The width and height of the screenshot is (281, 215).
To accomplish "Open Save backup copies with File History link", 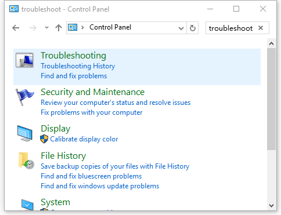I will 115,166.
